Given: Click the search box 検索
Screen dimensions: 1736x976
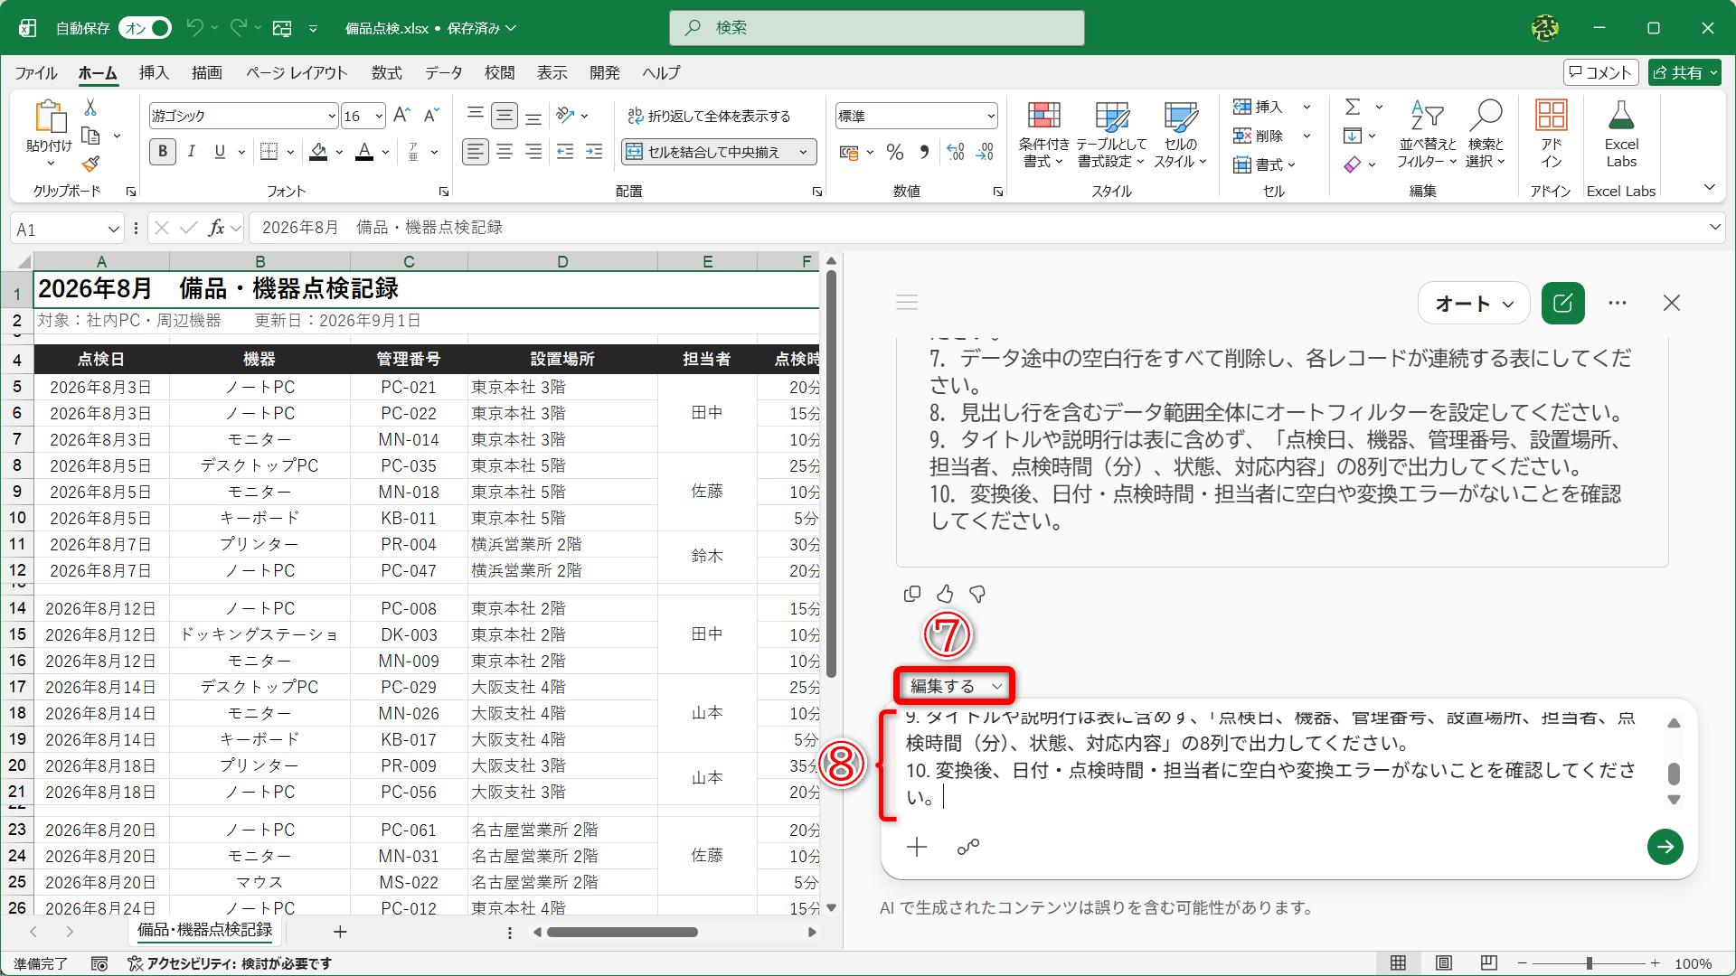Looking at the screenshot, I should tap(876, 28).
